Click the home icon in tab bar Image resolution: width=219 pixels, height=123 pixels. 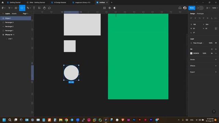point(3,2)
